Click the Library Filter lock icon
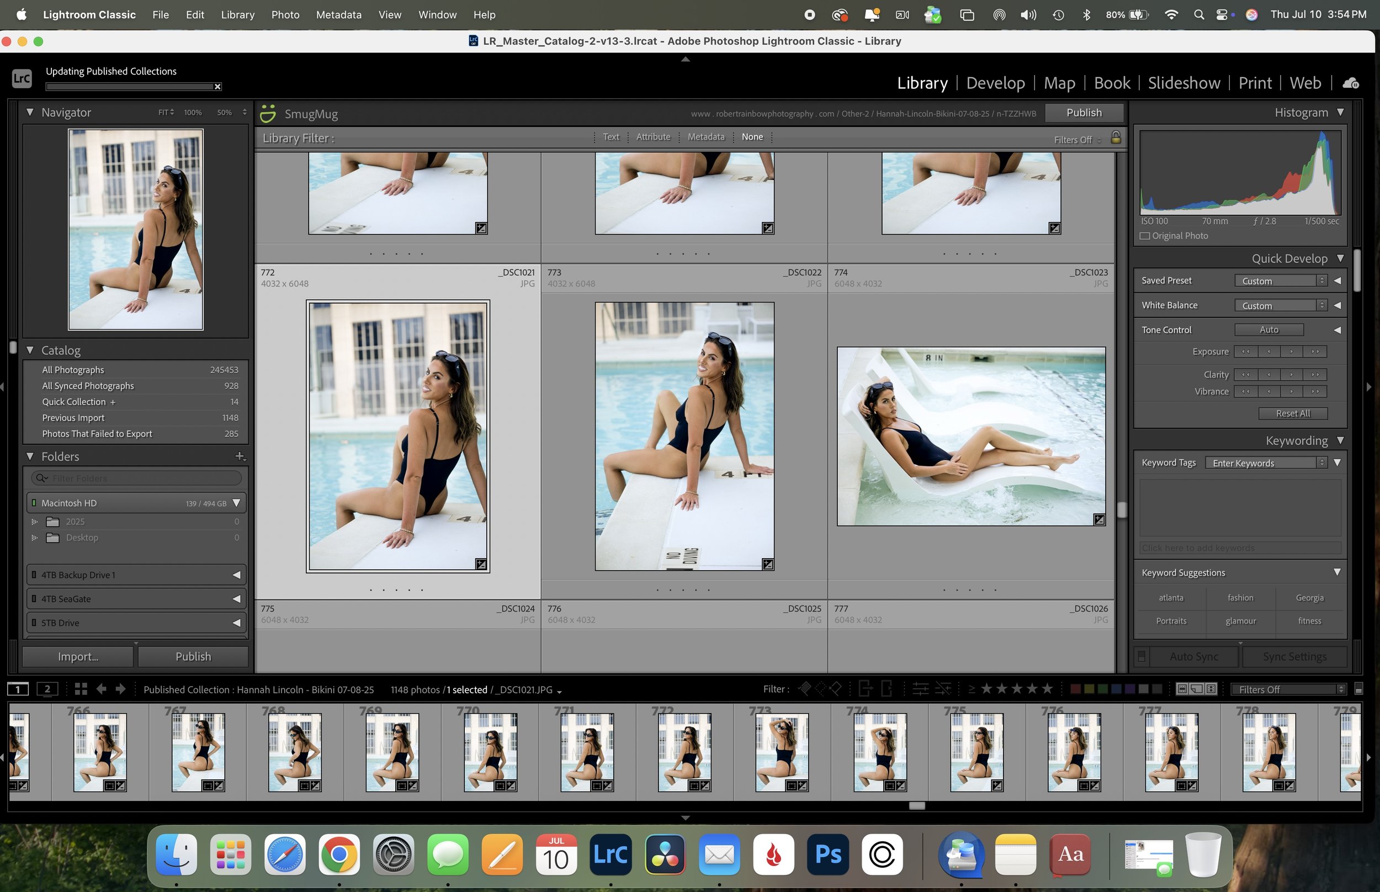The width and height of the screenshot is (1380, 892). [1116, 137]
